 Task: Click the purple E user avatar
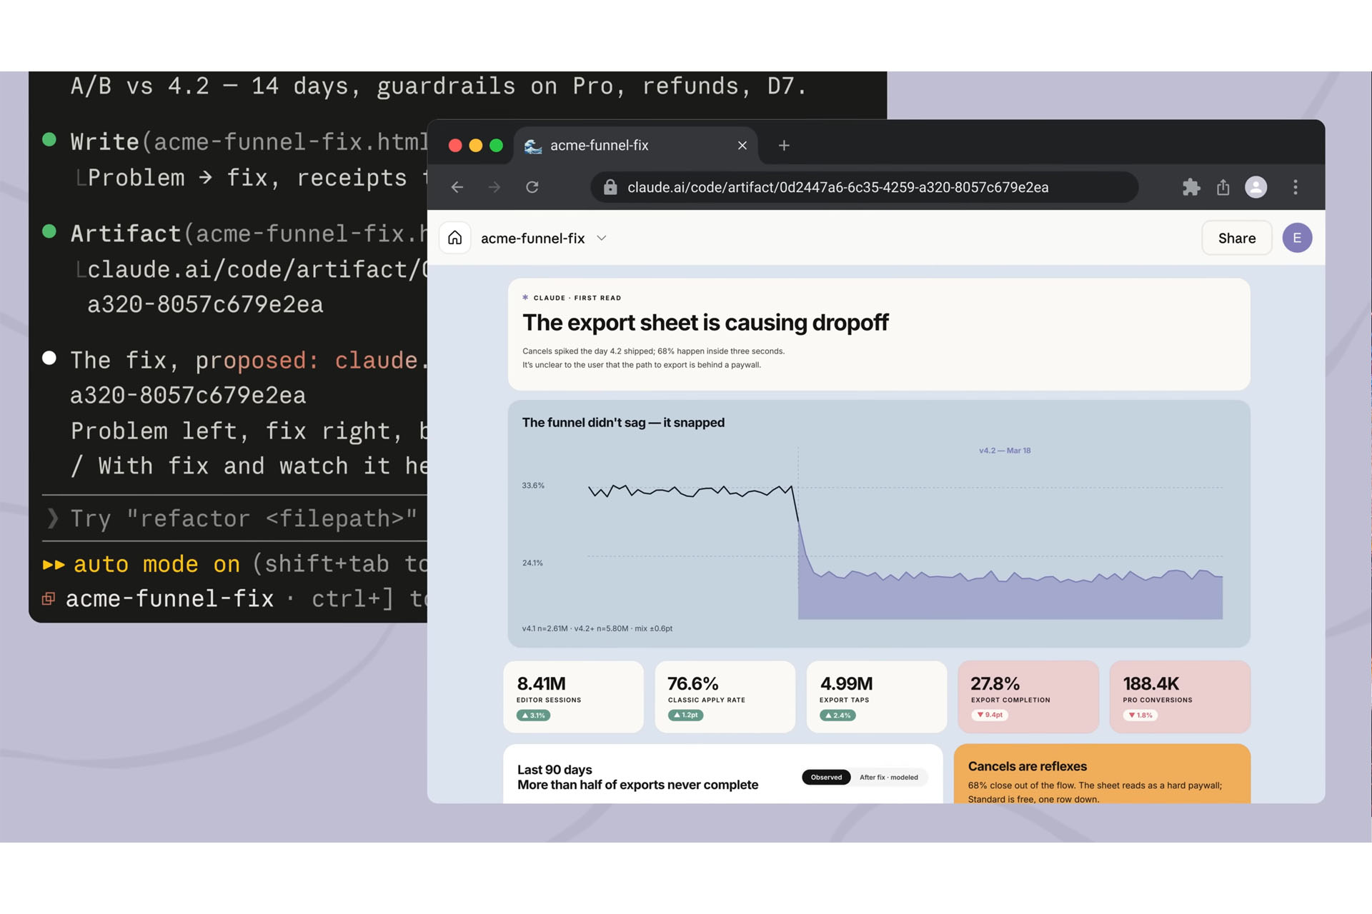click(1297, 238)
